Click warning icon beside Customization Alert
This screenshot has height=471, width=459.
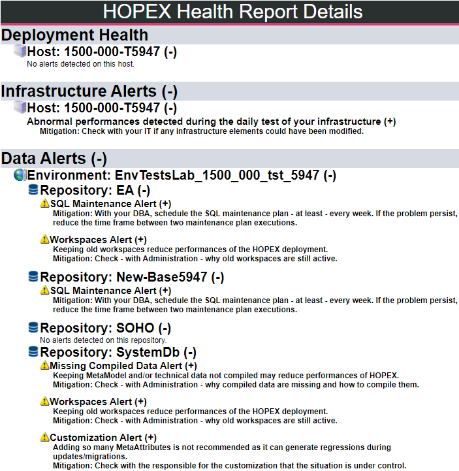(44, 437)
